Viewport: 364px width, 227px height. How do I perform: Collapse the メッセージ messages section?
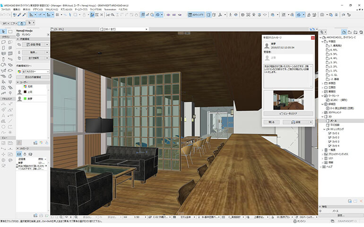(x=18, y=148)
